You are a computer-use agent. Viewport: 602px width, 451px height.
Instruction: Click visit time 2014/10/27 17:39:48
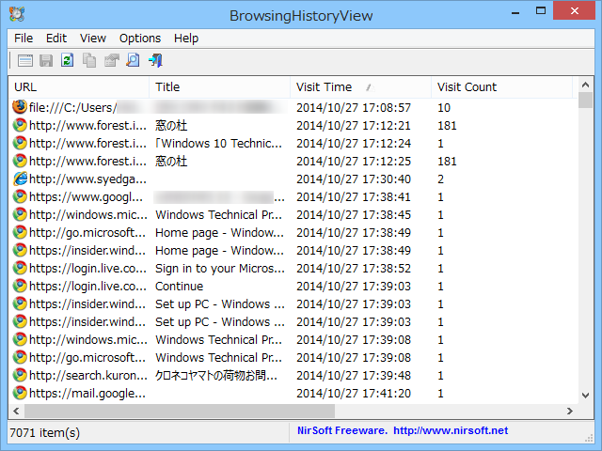point(354,376)
